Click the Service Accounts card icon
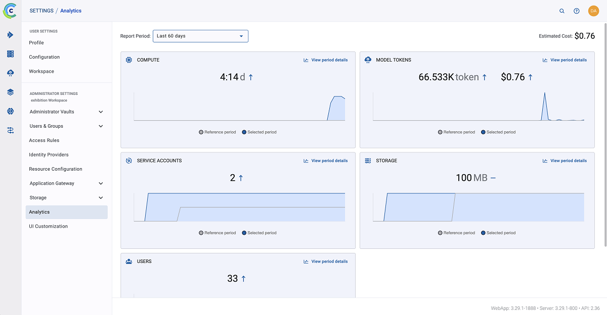The image size is (607, 315). 129,161
